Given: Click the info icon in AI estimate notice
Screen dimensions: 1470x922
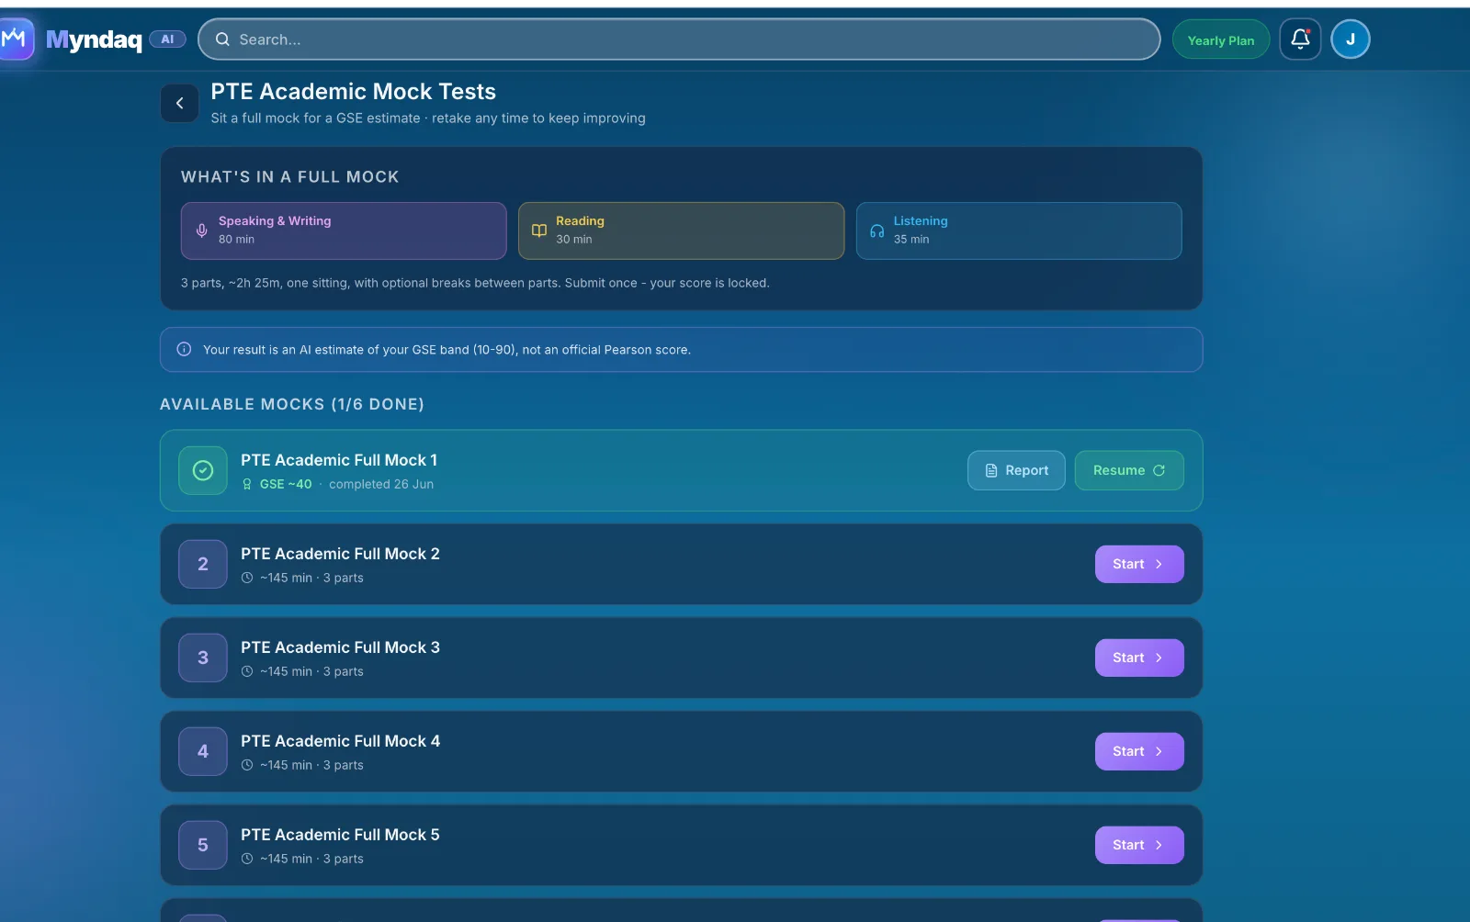Looking at the screenshot, I should pyautogui.click(x=184, y=349).
